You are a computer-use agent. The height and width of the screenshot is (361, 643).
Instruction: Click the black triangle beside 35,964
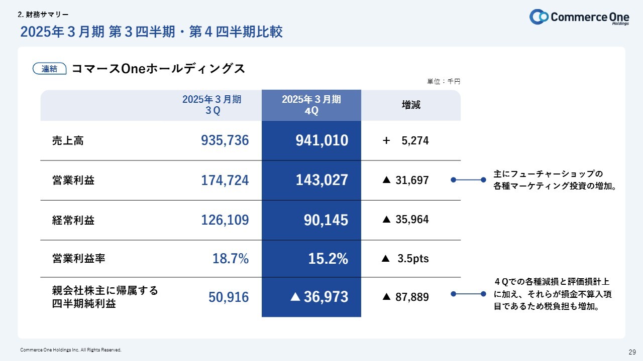point(386,219)
